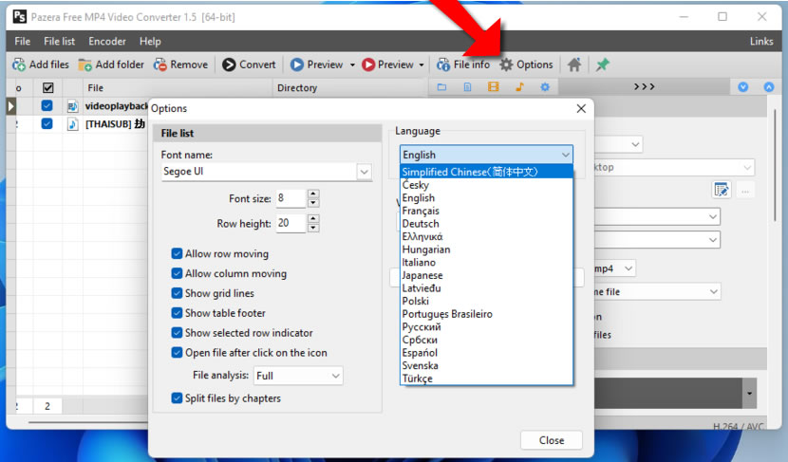Click the videoplayback file type icon
The height and width of the screenshot is (462, 788).
(x=72, y=106)
